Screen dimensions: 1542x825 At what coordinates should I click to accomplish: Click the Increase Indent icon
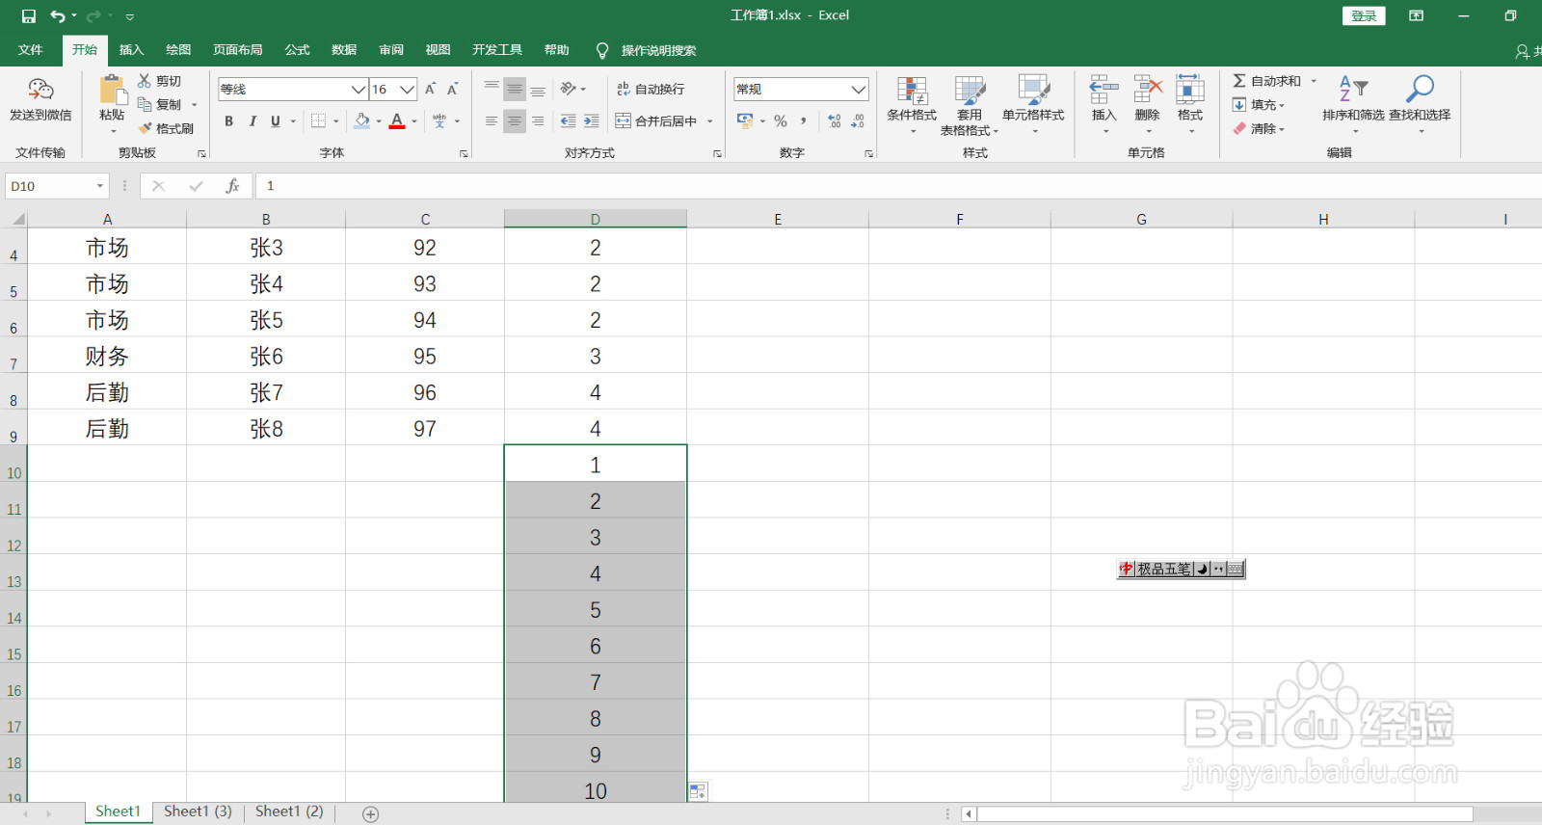[592, 120]
